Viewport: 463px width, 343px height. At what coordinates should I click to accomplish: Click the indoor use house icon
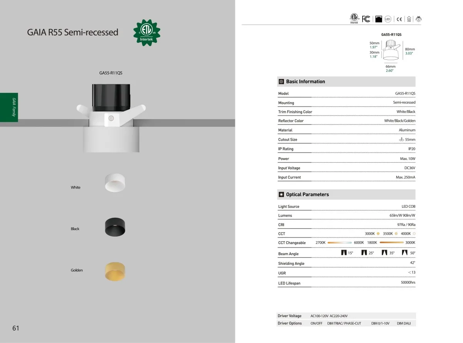[409, 19]
